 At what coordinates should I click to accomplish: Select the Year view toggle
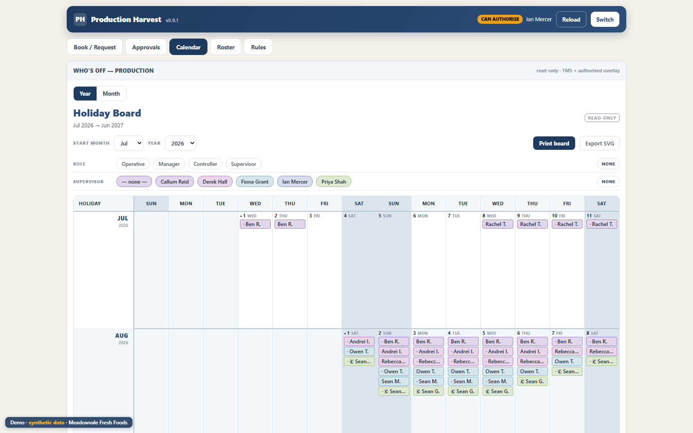coord(85,94)
